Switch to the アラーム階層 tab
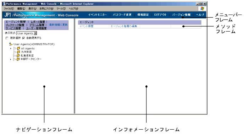 (x=37, y=25)
